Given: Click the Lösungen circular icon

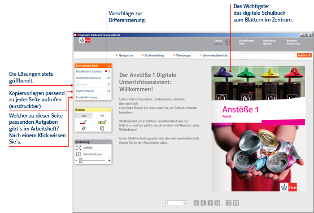Looking at the screenshot, I should pos(109,84).
